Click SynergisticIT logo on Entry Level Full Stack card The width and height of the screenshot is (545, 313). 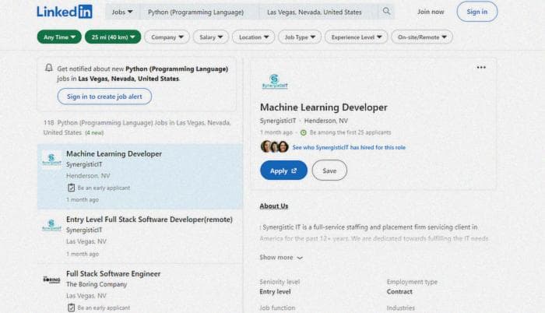tap(51, 225)
